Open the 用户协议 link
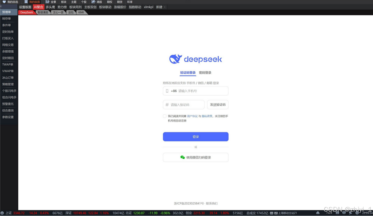This screenshot has height=216, width=373. tap(192, 116)
